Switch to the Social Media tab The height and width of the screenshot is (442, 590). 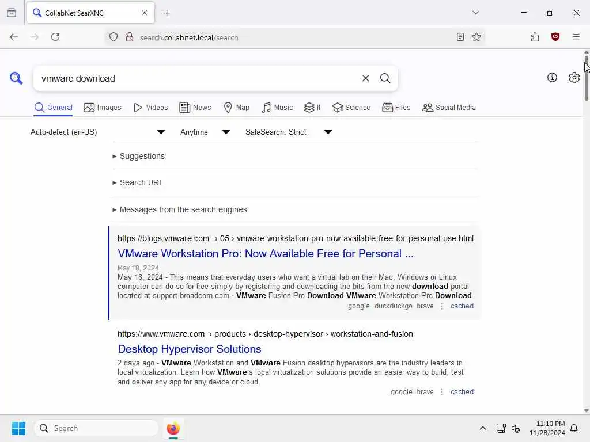click(449, 108)
